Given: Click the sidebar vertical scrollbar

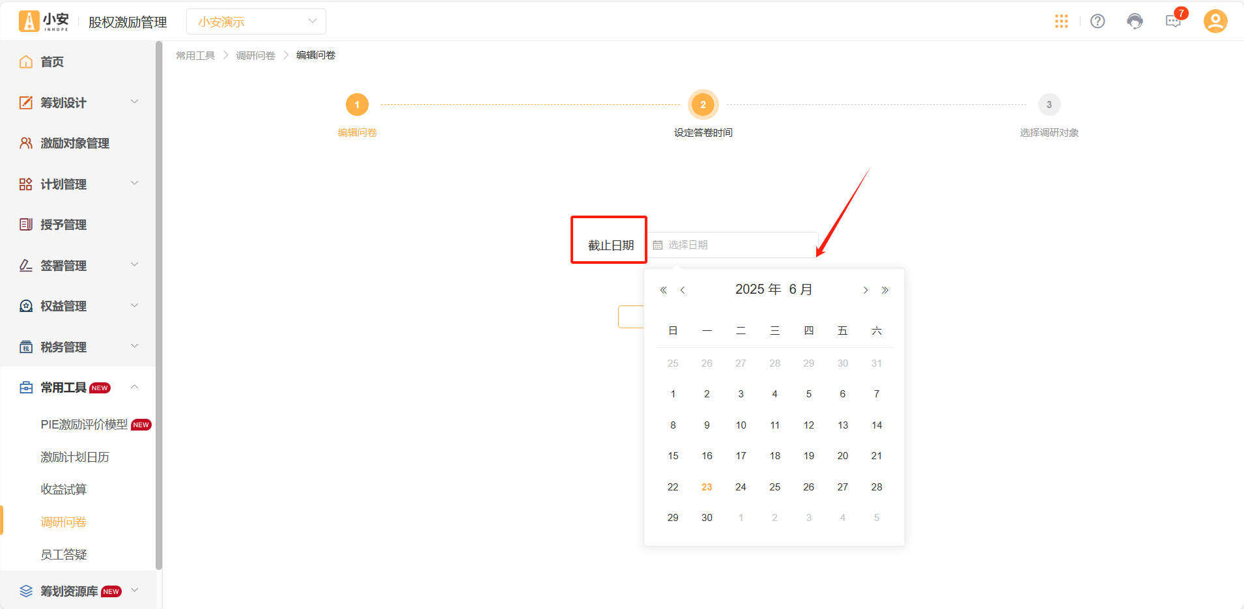Looking at the screenshot, I should (159, 305).
